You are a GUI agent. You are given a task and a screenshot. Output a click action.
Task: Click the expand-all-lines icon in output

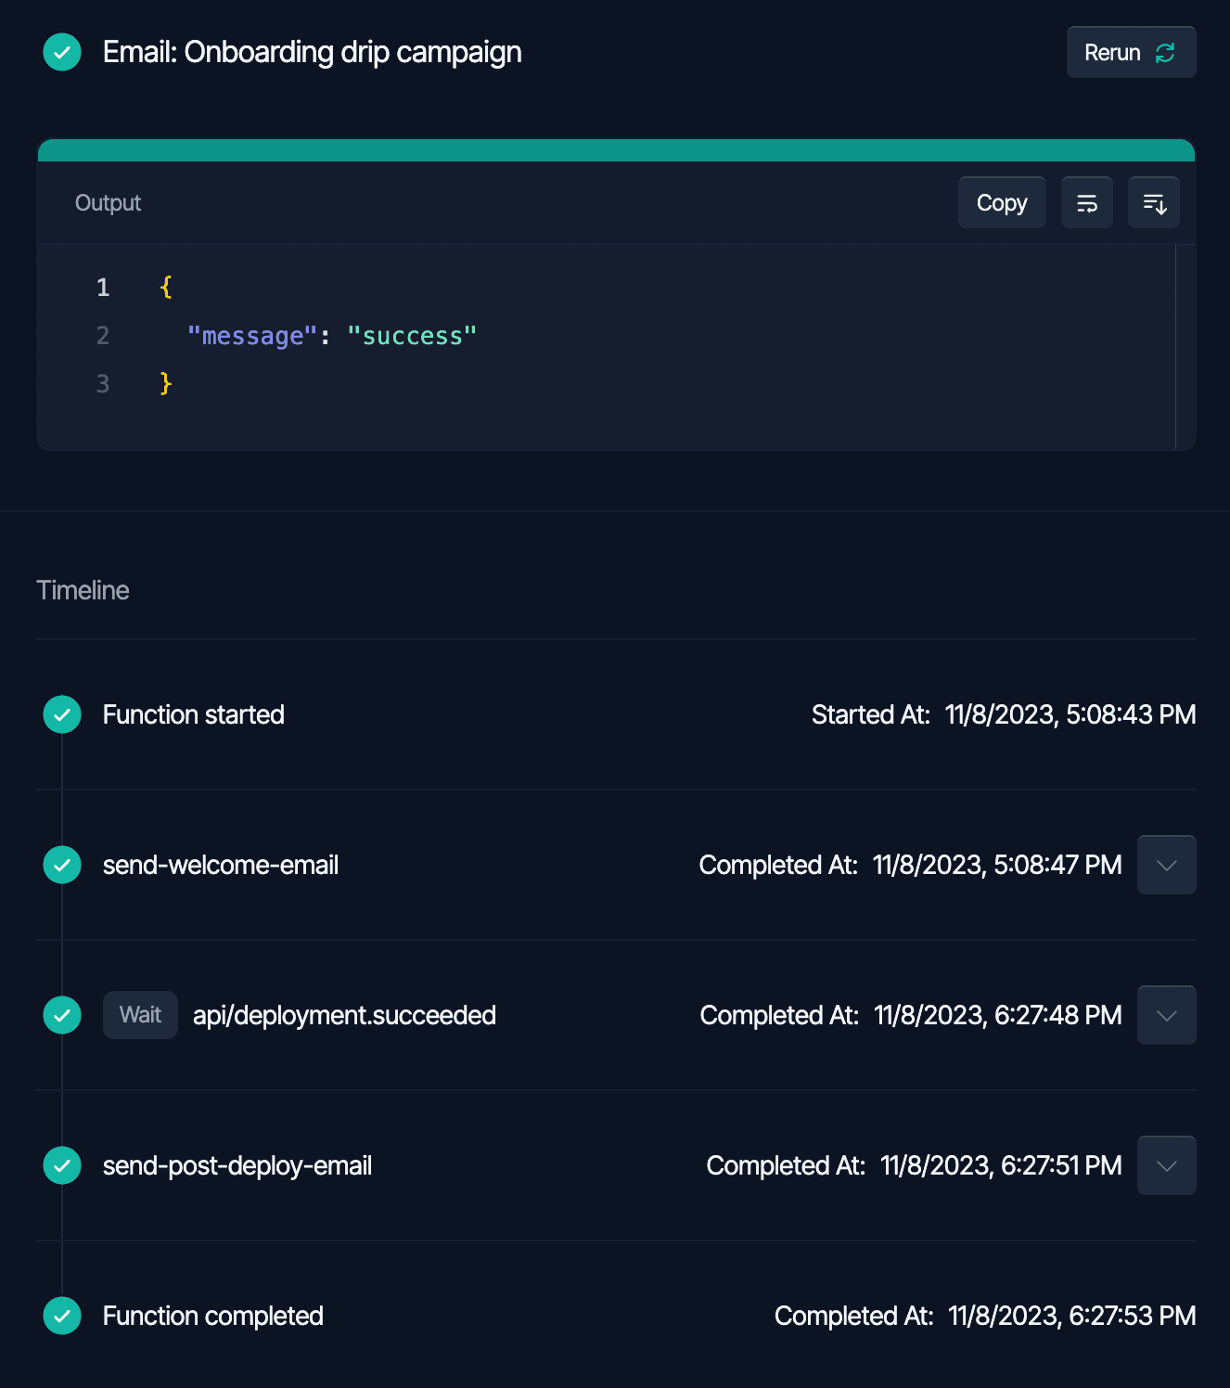tap(1153, 203)
